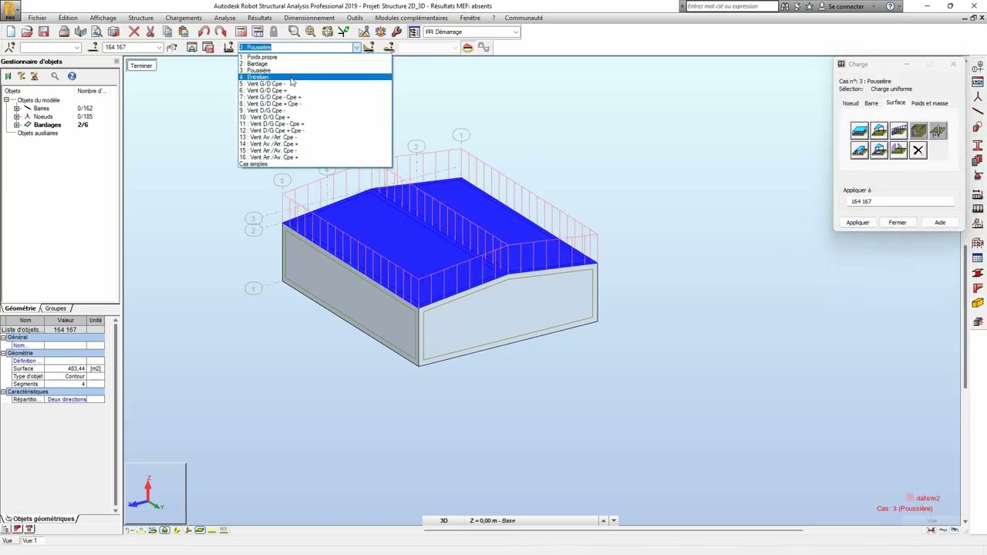Click the Open project folder icon
This screenshot has width=987, height=555.
[x=27, y=32]
